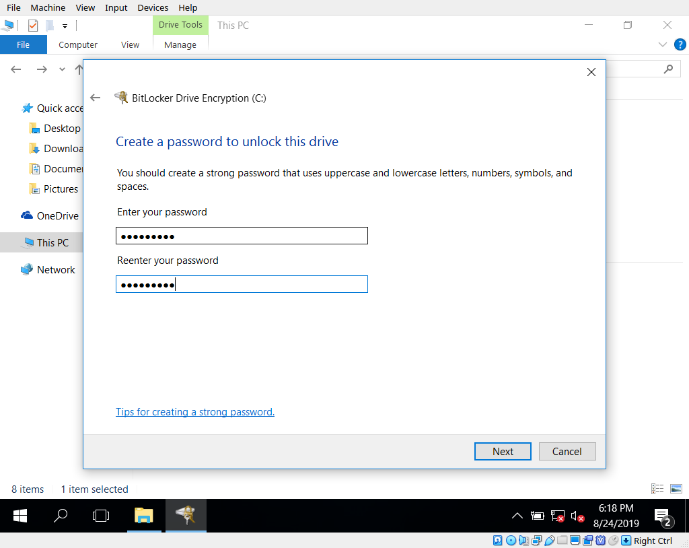Image resolution: width=689 pixels, height=548 pixels.
Task: Open the Explorer help question mark icon
Action: pyautogui.click(x=680, y=44)
